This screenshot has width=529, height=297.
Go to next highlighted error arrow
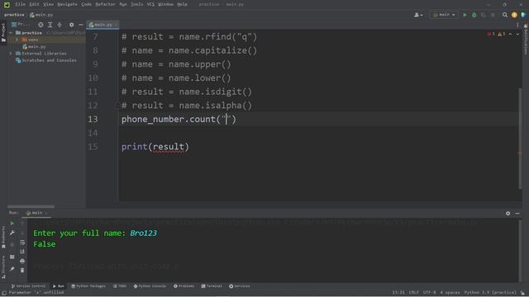click(517, 34)
